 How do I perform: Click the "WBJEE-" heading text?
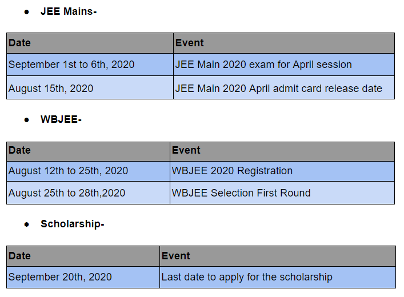61,119
